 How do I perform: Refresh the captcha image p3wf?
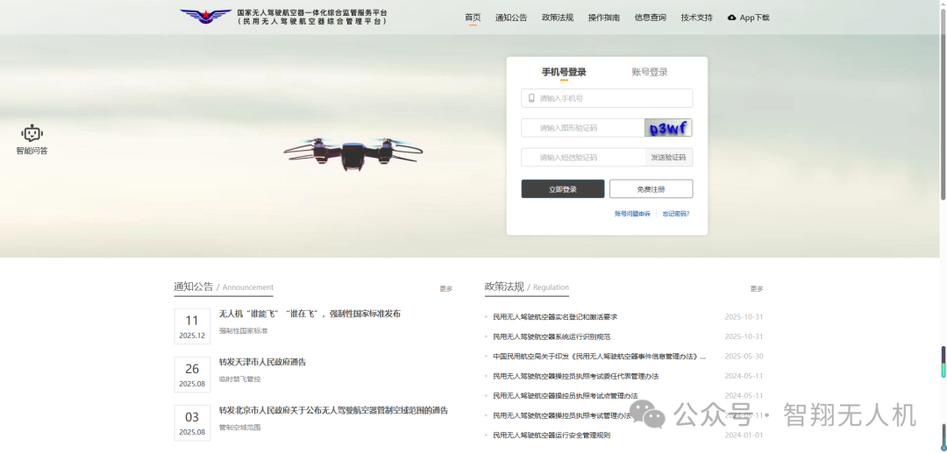pyautogui.click(x=668, y=128)
